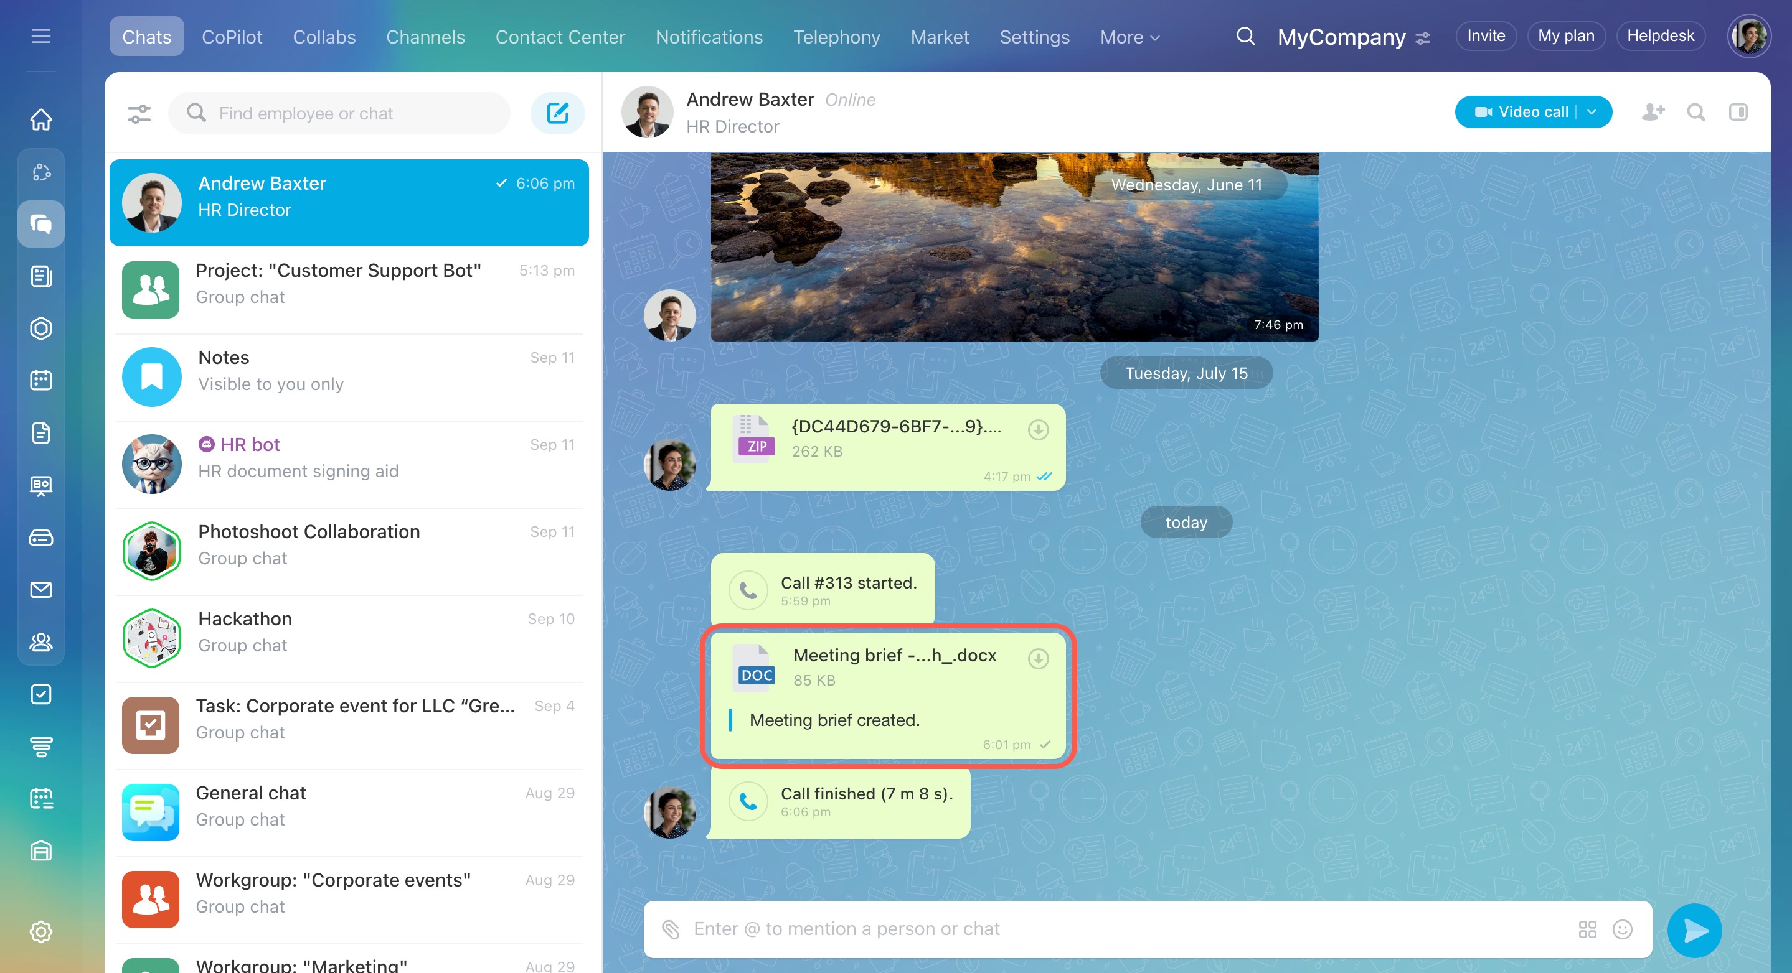Screen dimensions: 1792x973
Task: Click the Call #313 started message
Action: (x=823, y=590)
